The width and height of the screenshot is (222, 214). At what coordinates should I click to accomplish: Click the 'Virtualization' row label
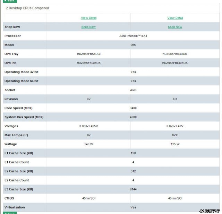tap(15, 207)
